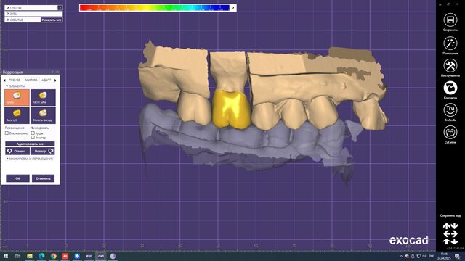
Task: Select the Whole tooth (Весь зуб) tile
Action: [x=17, y=115]
